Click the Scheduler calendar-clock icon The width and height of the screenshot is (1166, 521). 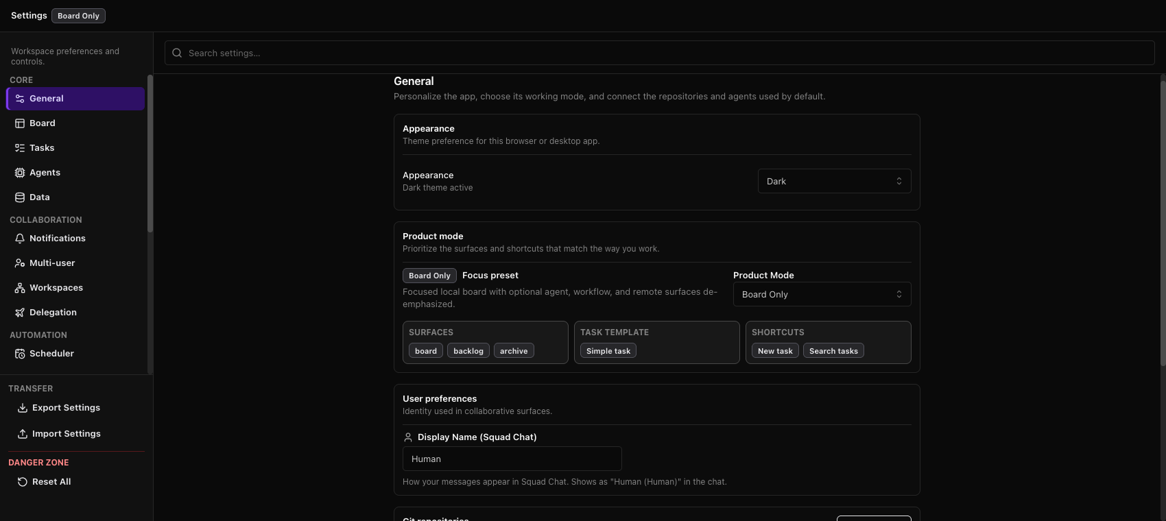tap(20, 354)
